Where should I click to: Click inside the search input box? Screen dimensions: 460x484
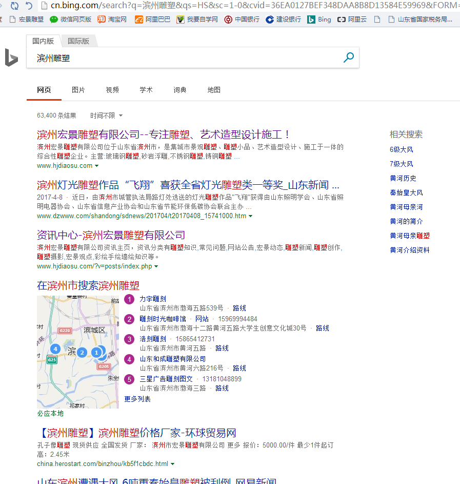pyautogui.click(x=179, y=57)
